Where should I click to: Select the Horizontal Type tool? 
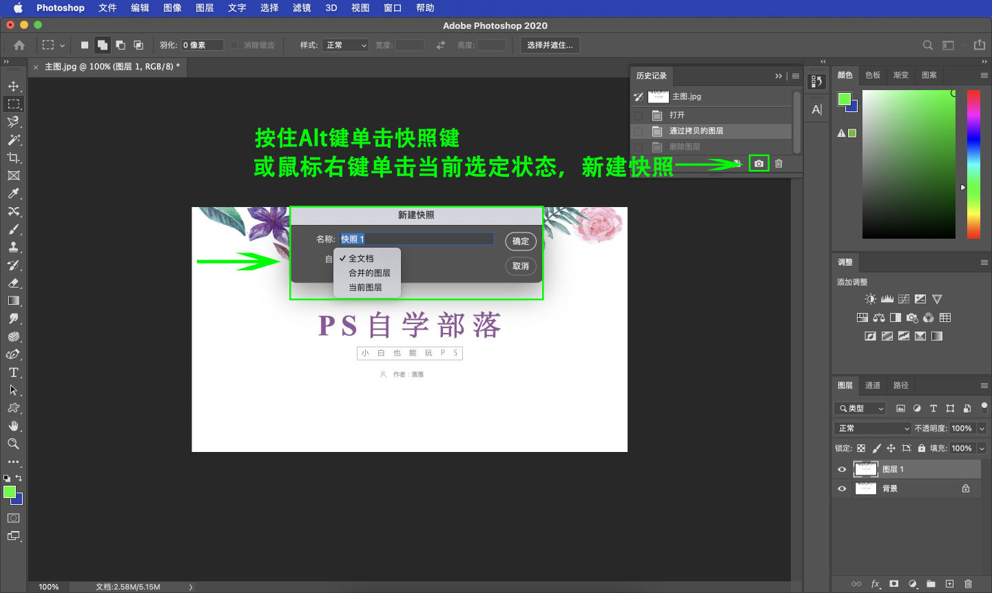[13, 372]
